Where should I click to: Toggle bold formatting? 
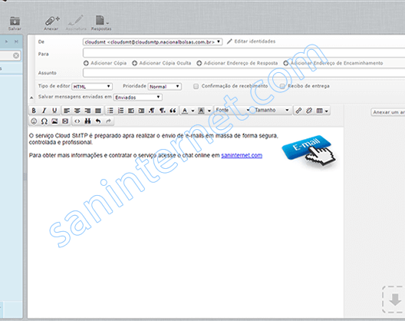pyautogui.click(x=34, y=111)
